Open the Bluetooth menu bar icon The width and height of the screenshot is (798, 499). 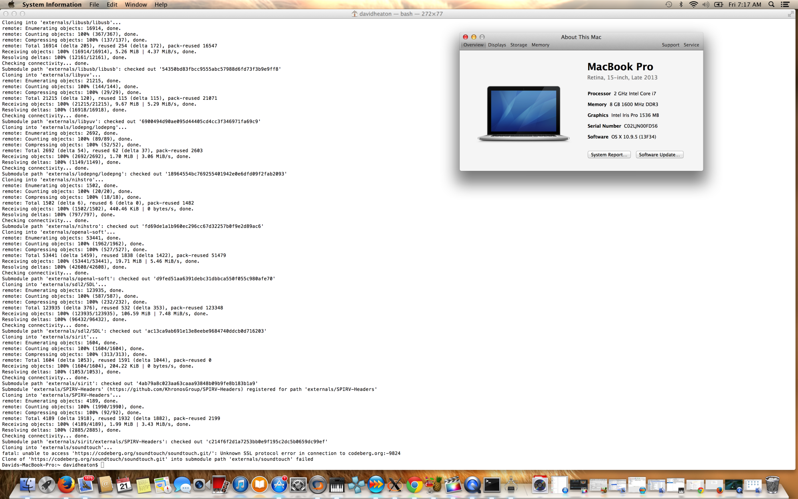click(681, 4)
